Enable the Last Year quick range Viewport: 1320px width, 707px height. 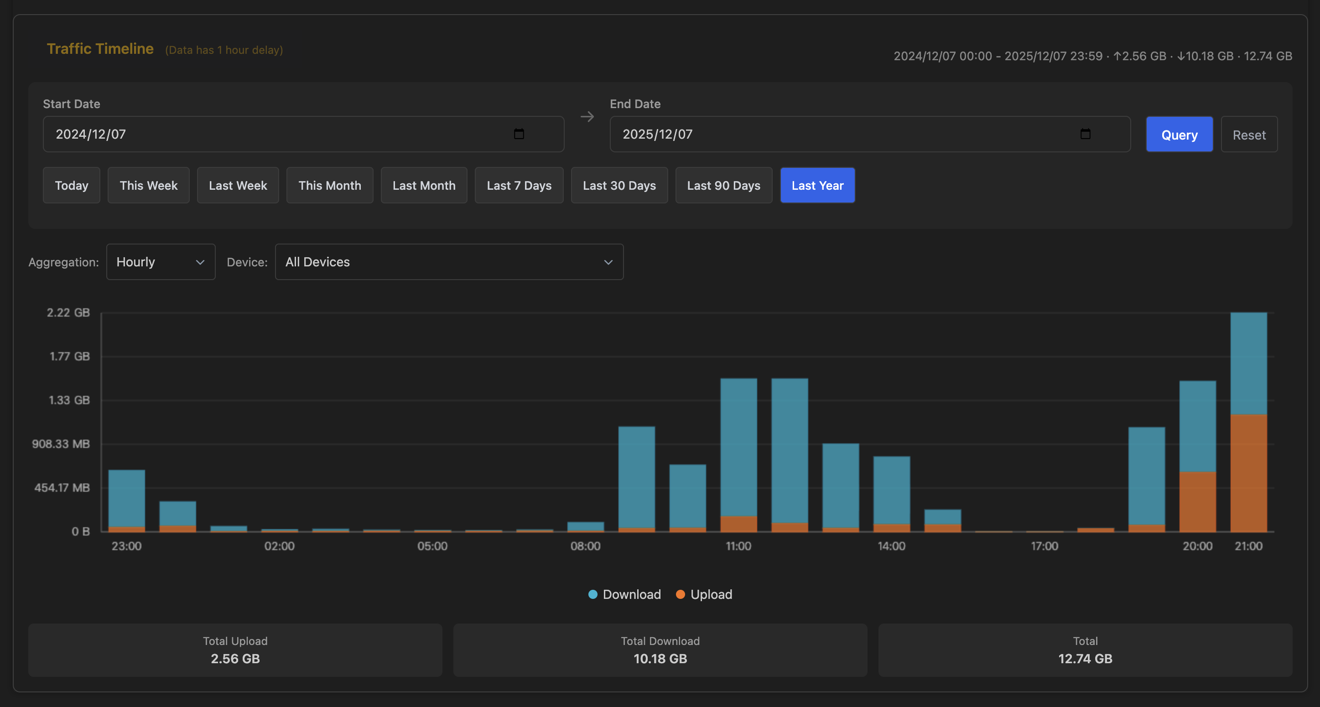coord(817,185)
